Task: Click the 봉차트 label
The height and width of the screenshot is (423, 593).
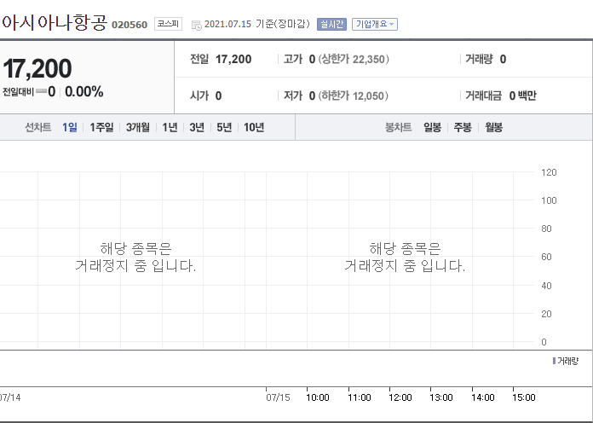Action: pos(398,127)
